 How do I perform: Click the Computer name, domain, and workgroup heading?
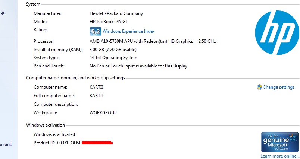76,78
